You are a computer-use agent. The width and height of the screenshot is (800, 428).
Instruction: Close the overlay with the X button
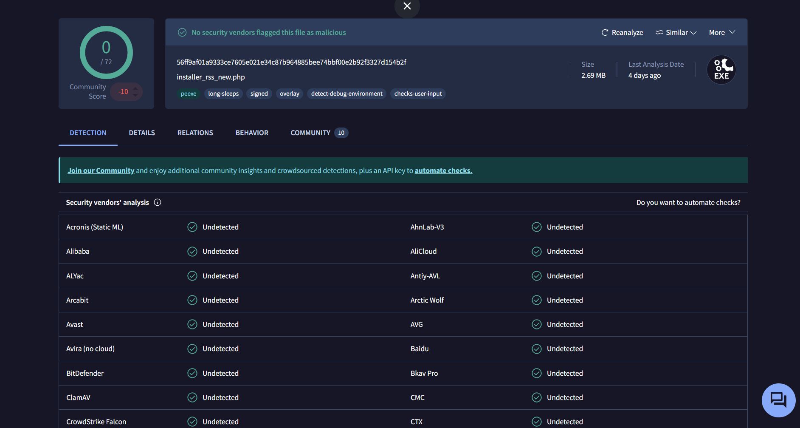407,6
